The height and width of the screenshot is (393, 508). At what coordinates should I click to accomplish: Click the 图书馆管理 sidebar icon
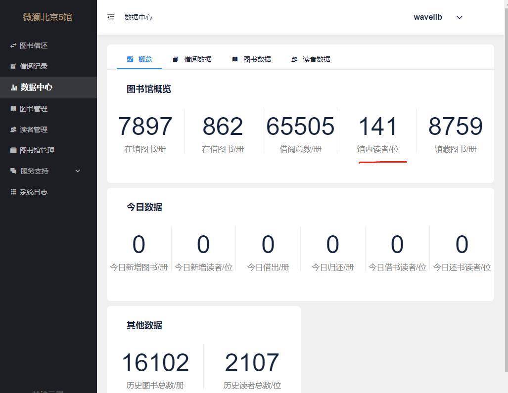coord(13,150)
